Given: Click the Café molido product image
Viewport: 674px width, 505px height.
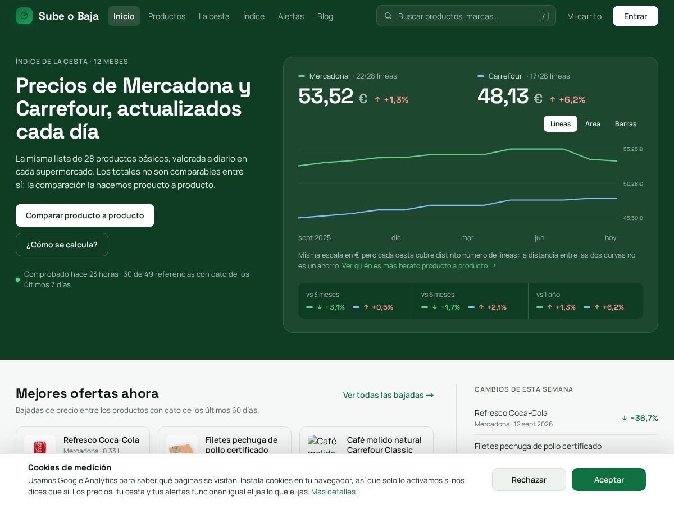Looking at the screenshot, I should (x=323, y=444).
